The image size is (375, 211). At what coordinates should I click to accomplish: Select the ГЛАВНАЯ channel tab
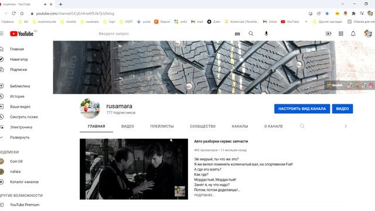[96, 127]
